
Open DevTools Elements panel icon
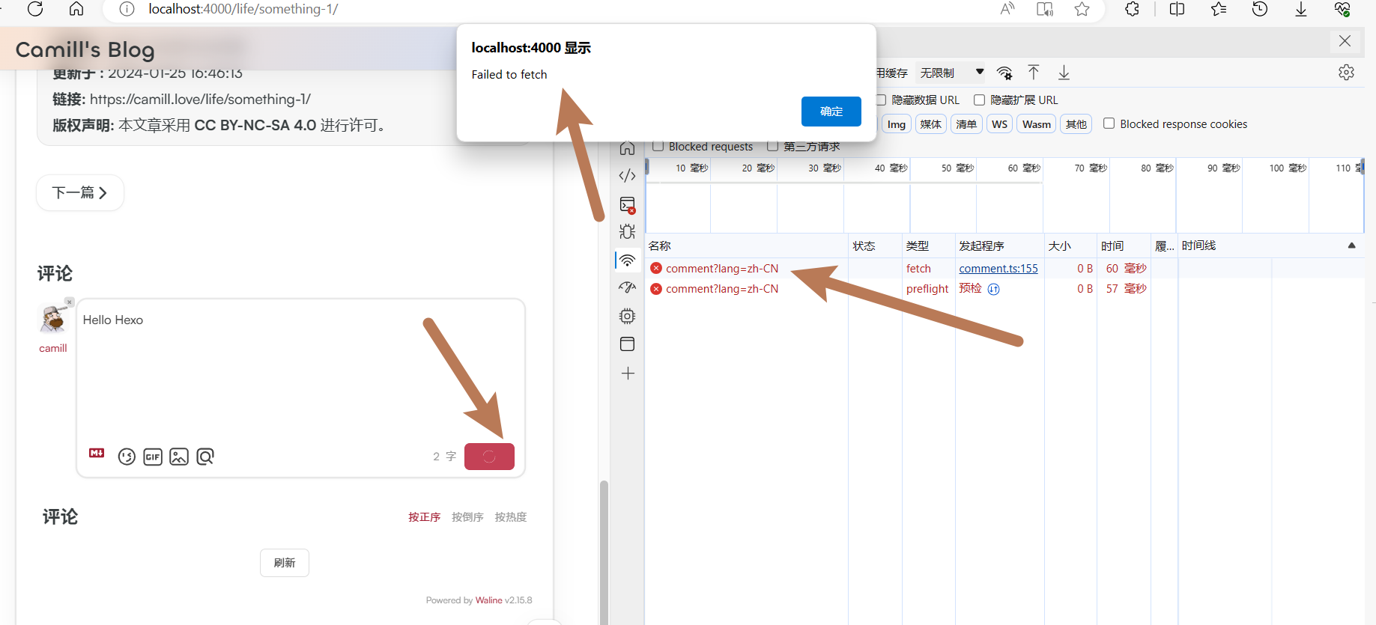click(628, 176)
